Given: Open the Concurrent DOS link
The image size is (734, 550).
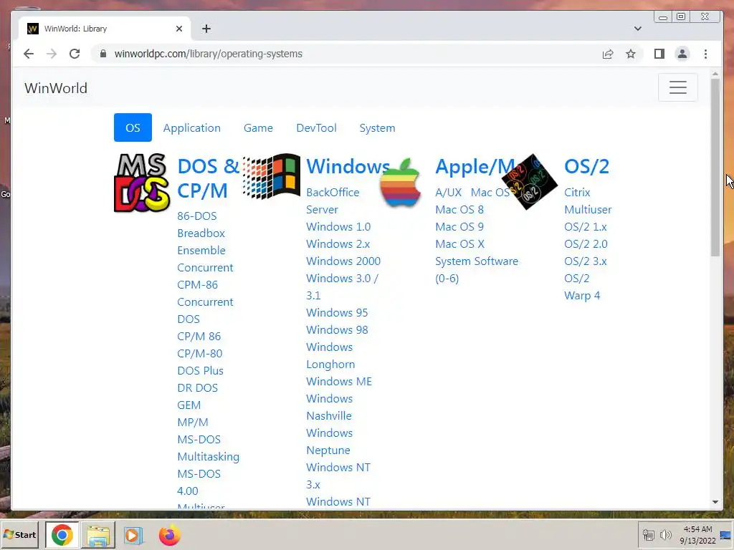Looking at the screenshot, I should point(205,311).
